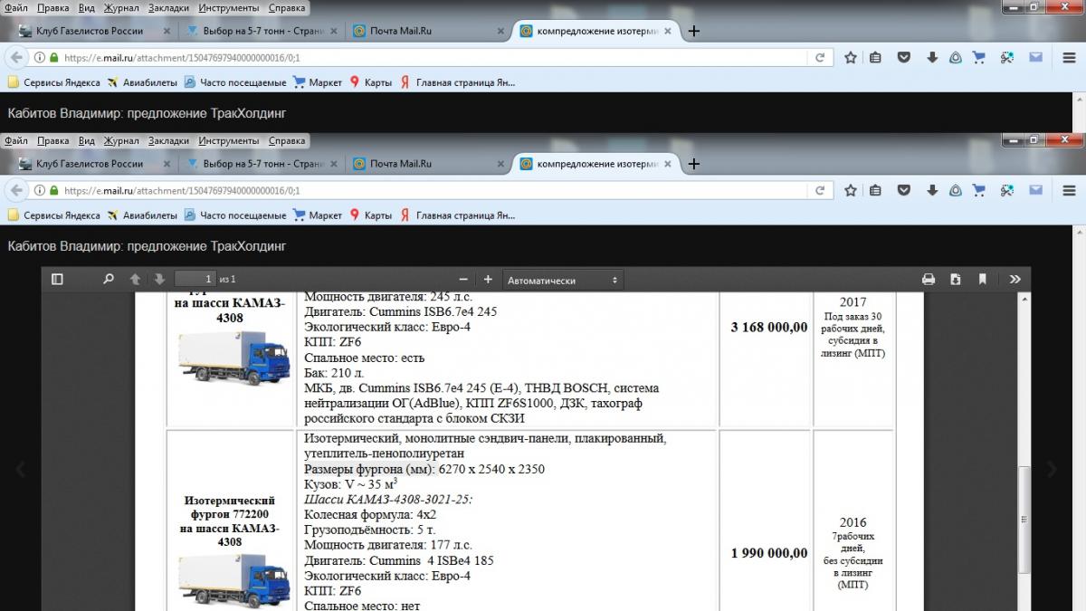Screen dimensions: 1086x611
Task: Click the site info icon in top address bar
Action: (40, 57)
